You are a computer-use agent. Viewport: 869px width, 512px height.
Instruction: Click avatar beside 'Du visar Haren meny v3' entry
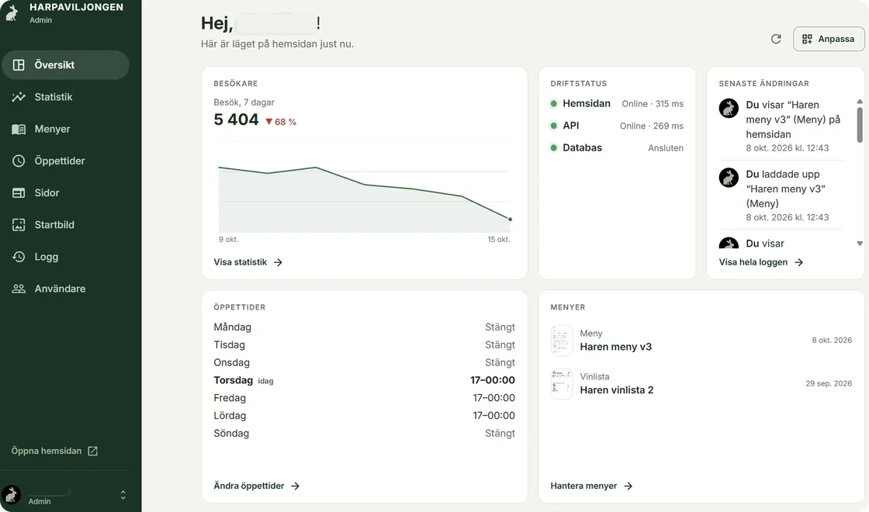tap(729, 108)
